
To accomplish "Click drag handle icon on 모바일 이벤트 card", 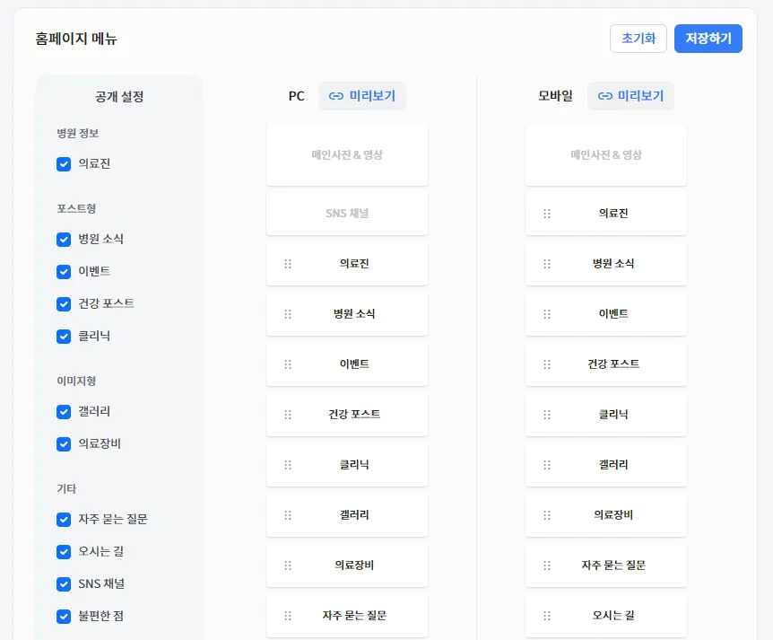I will click(x=547, y=314).
